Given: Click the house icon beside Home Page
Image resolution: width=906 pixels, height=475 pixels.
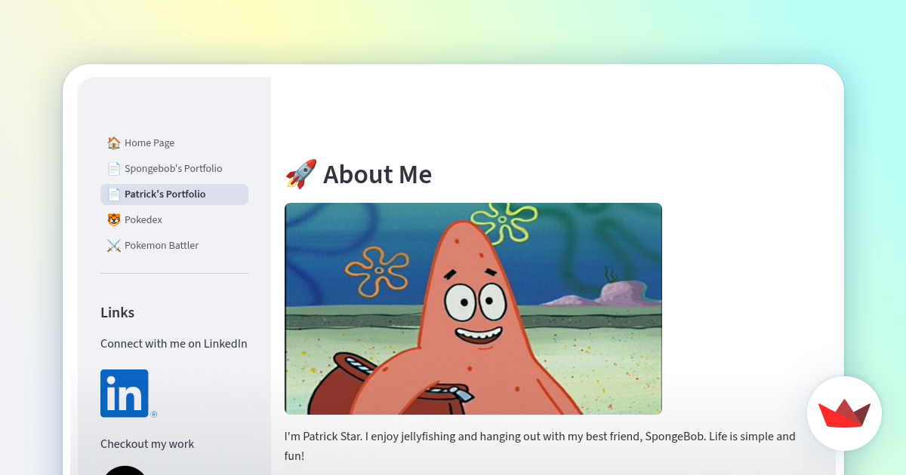Looking at the screenshot, I should point(113,142).
